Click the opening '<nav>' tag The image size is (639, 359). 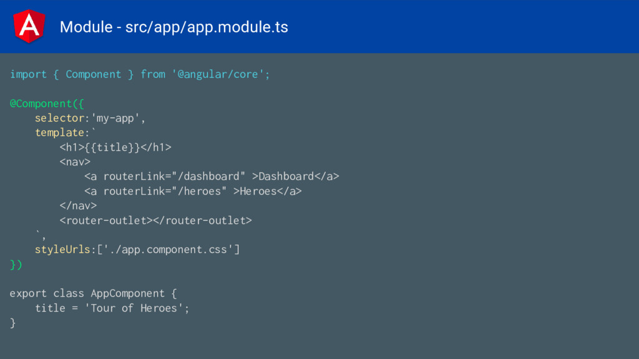(75, 162)
